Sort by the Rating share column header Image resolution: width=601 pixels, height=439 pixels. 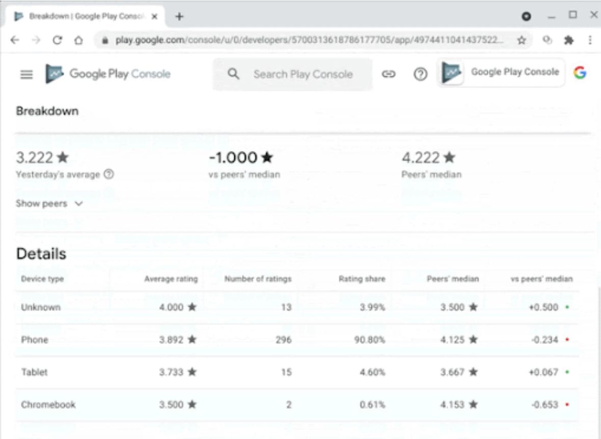[x=362, y=279]
